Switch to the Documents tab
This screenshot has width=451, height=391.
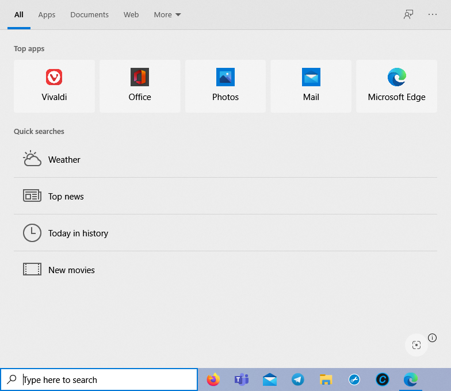point(90,15)
